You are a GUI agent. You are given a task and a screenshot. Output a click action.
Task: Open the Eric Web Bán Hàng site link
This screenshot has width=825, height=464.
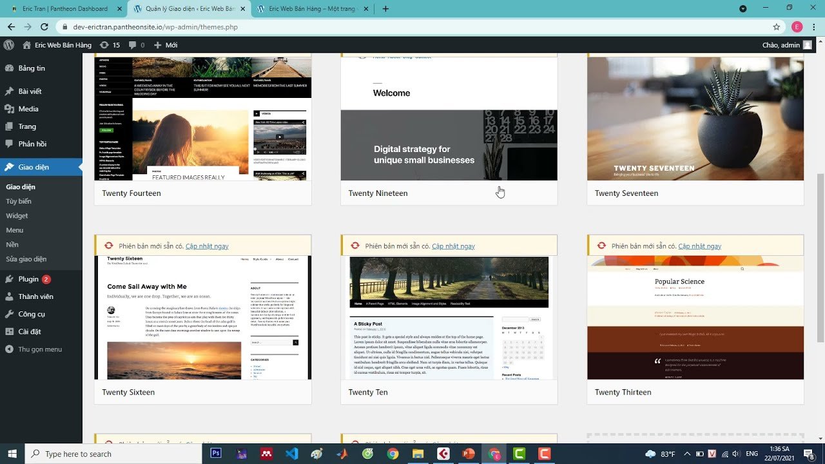pos(57,45)
